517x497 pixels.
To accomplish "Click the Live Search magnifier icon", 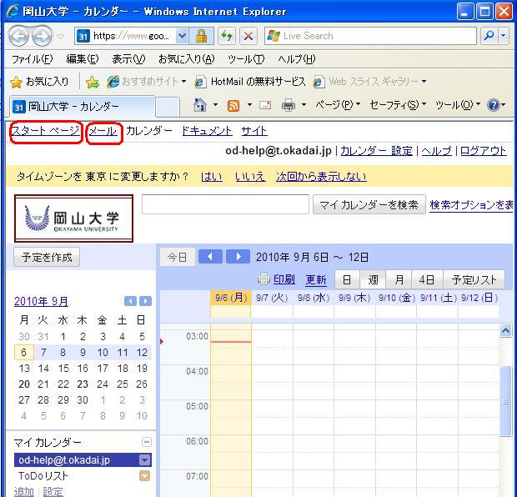I will (489, 36).
